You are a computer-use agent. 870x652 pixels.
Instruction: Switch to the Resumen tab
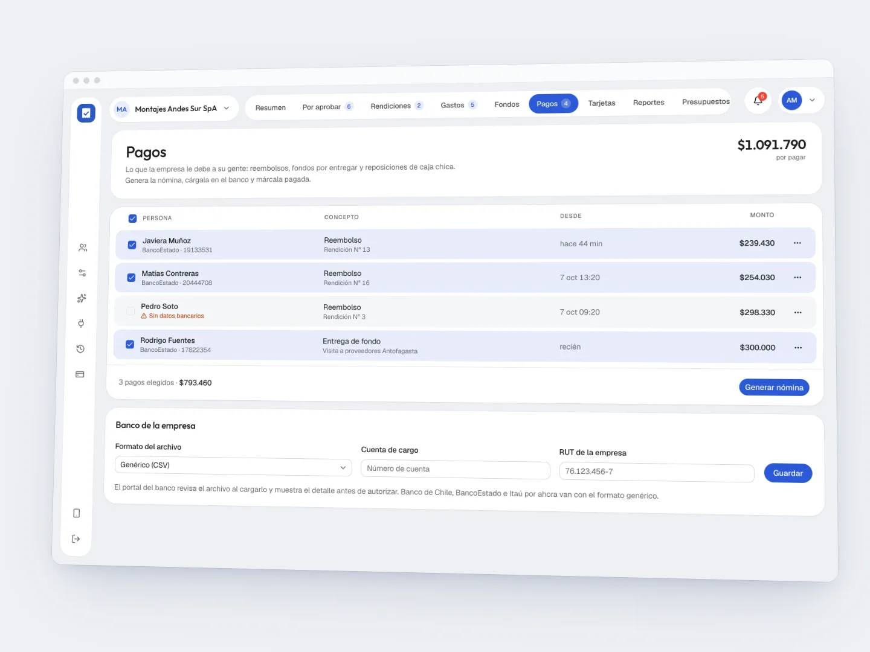pos(271,107)
